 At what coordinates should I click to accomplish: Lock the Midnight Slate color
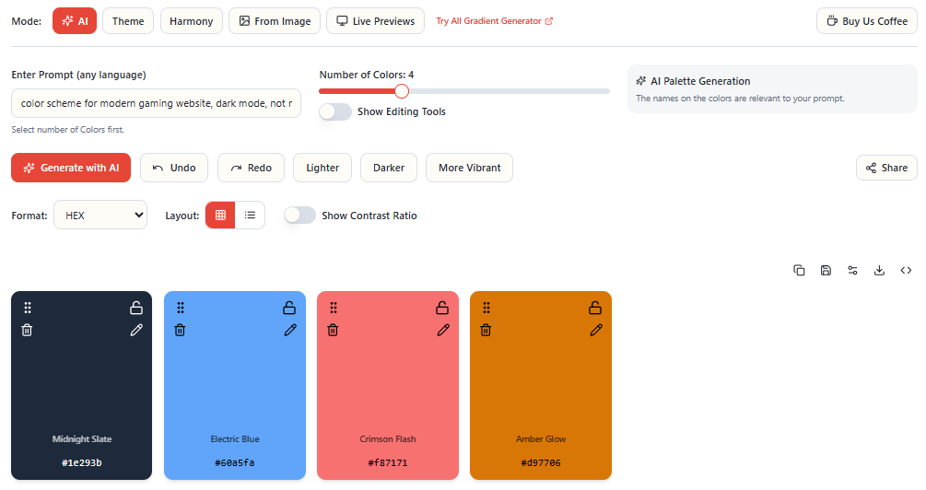click(x=136, y=308)
